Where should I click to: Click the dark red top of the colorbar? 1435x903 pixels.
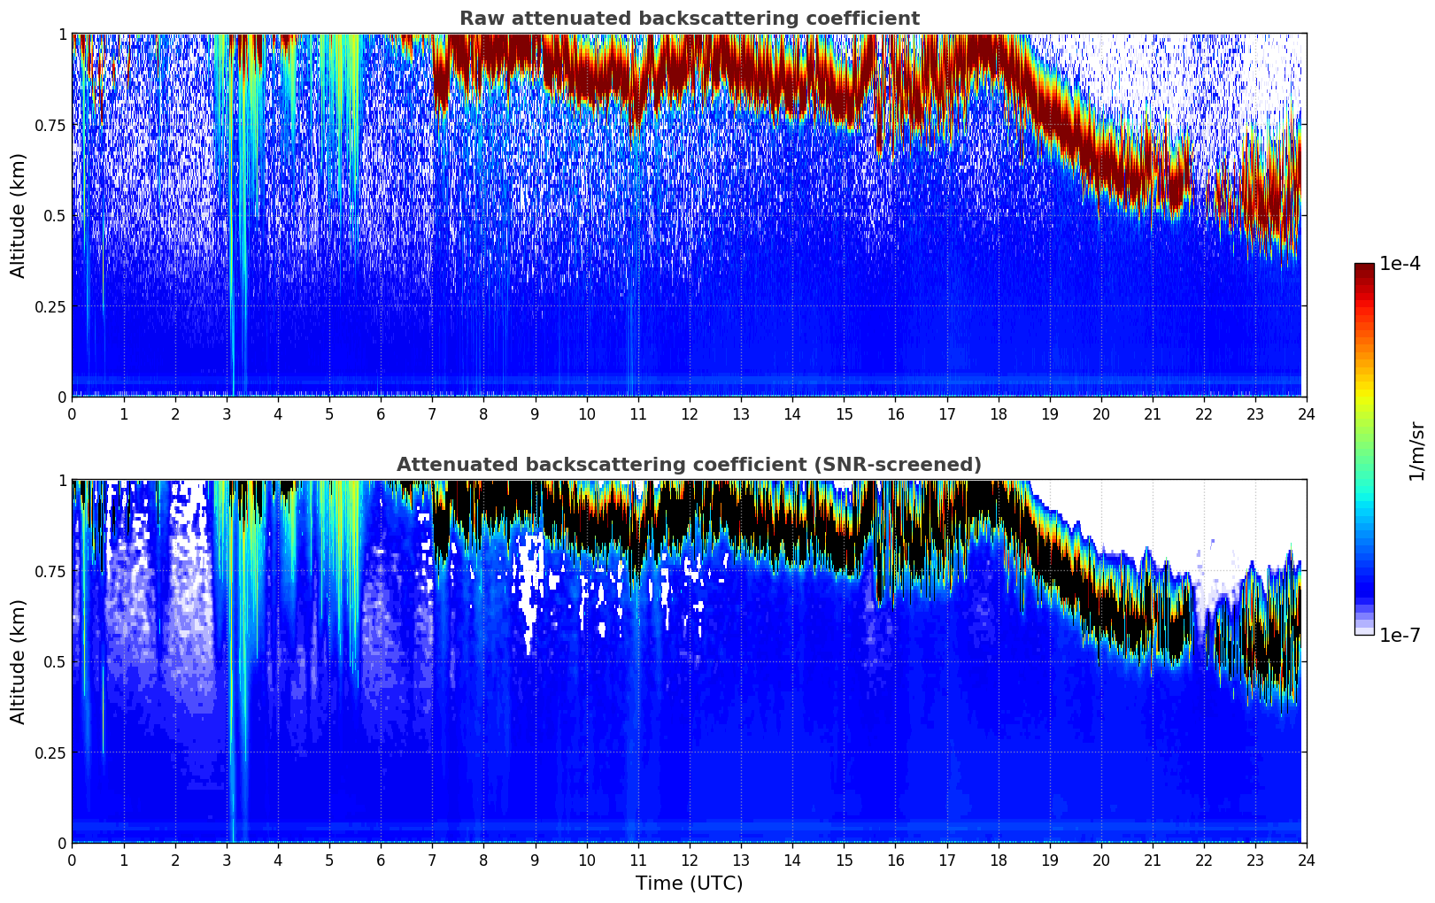click(x=1363, y=269)
